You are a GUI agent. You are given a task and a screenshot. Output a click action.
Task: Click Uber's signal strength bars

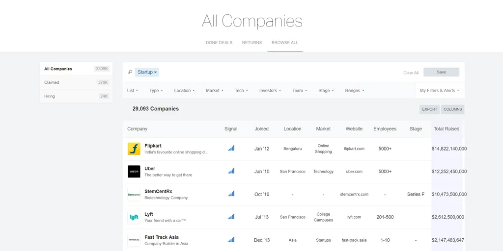231,171
